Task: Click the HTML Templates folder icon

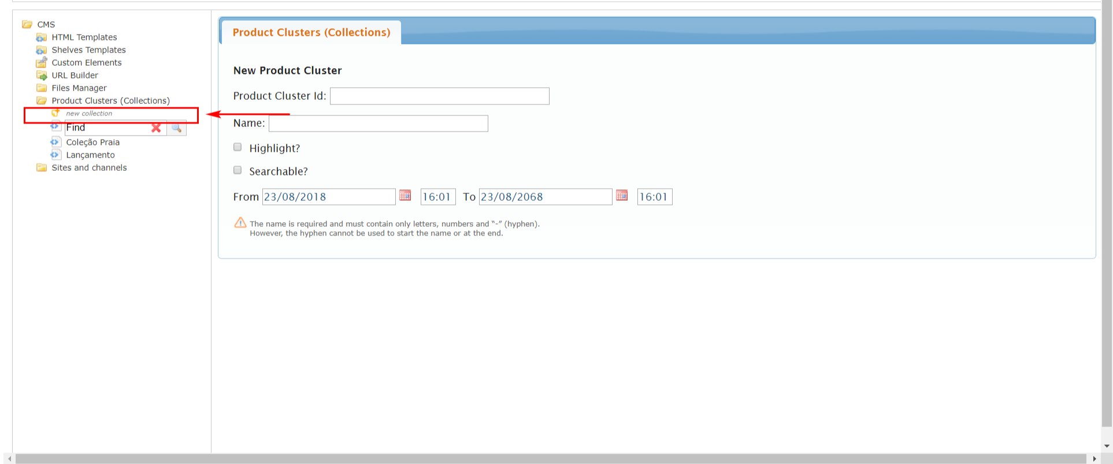Action: (42, 38)
